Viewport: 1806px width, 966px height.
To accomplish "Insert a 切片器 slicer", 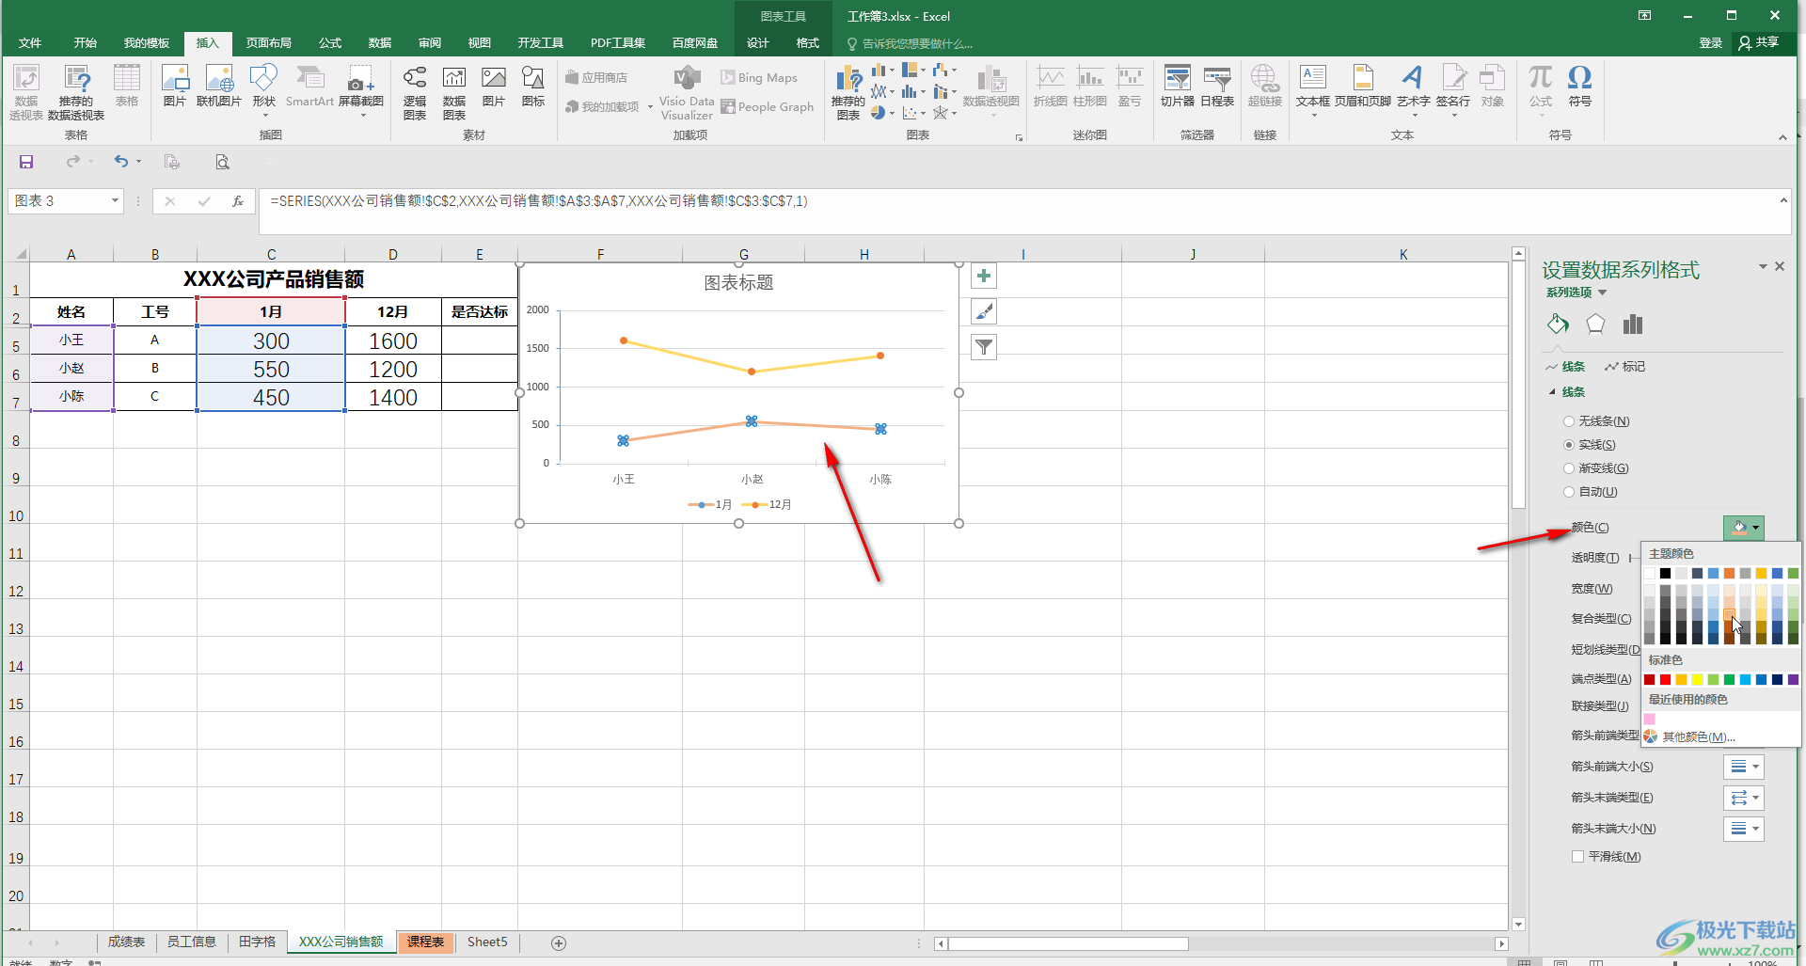I will [x=1177, y=86].
